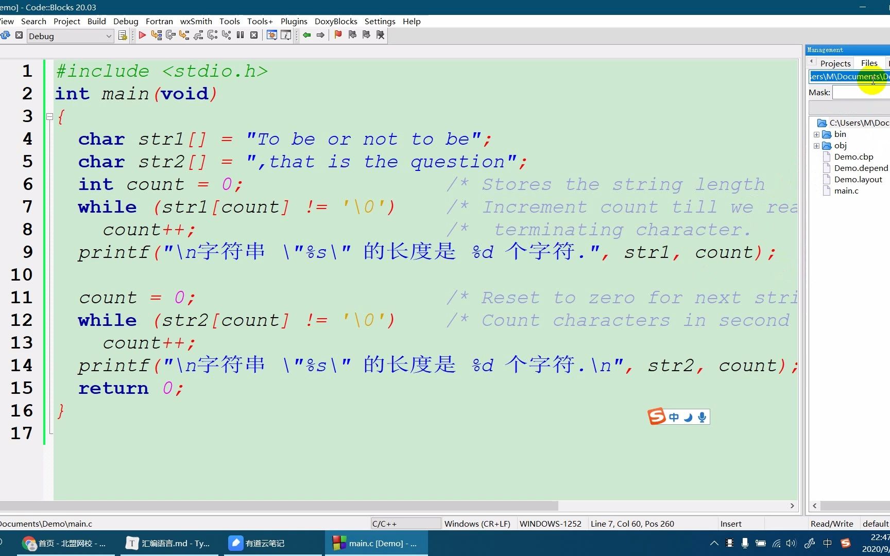This screenshot has width=890, height=556.
Task: Select Demo.layout in file tree
Action: [x=858, y=179]
